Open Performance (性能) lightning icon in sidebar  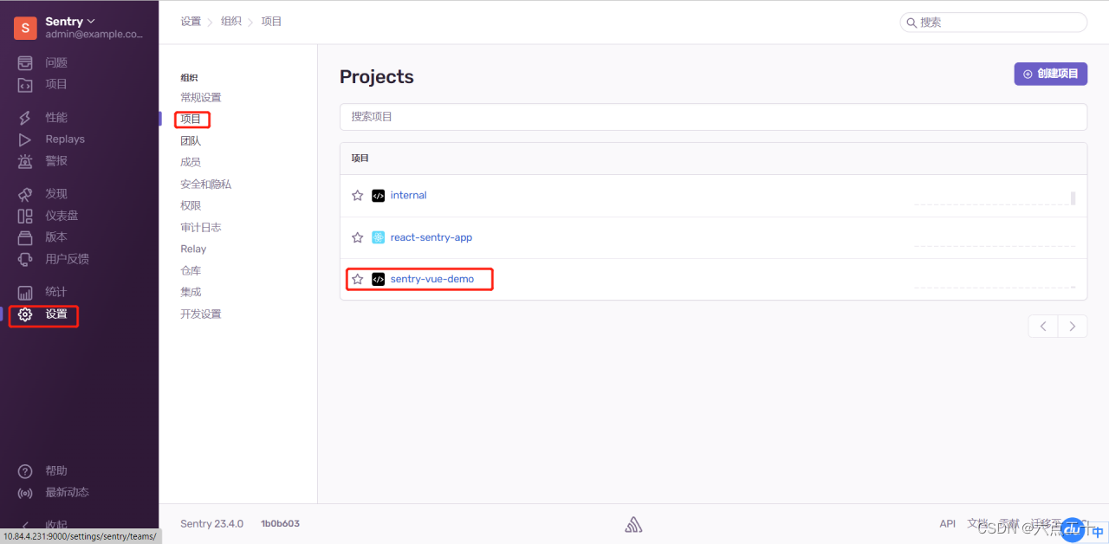(x=26, y=118)
